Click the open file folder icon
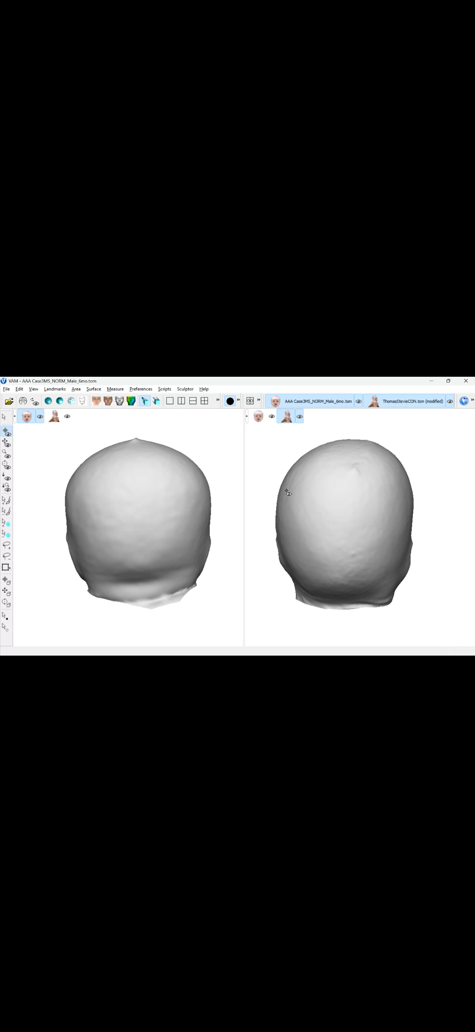Image resolution: width=475 pixels, height=1032 pixels. tap(9, 401)
